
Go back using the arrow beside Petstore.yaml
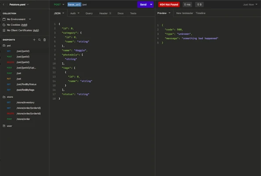4,4
